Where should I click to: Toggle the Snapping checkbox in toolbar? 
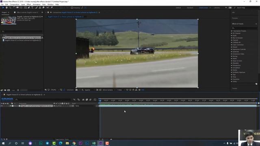tap(72, 8)
